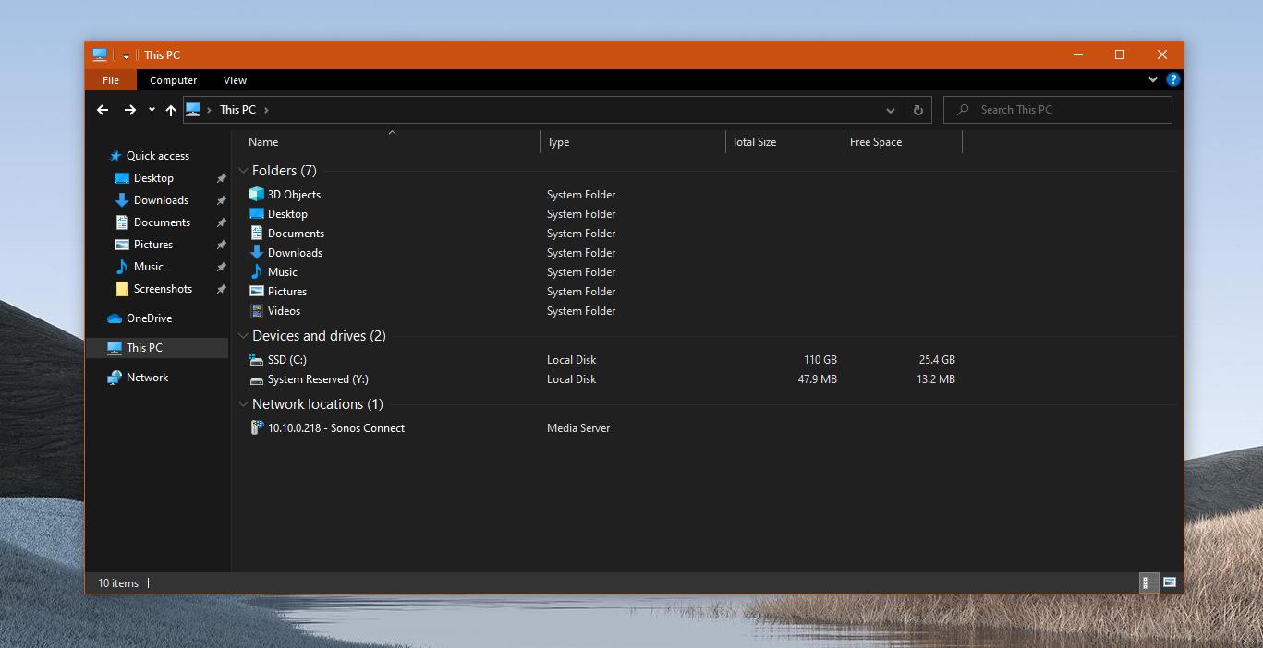Click the Sonos Connect media server icon
The height and width of the screenshot is (648, 1263).
pos(257,427)
